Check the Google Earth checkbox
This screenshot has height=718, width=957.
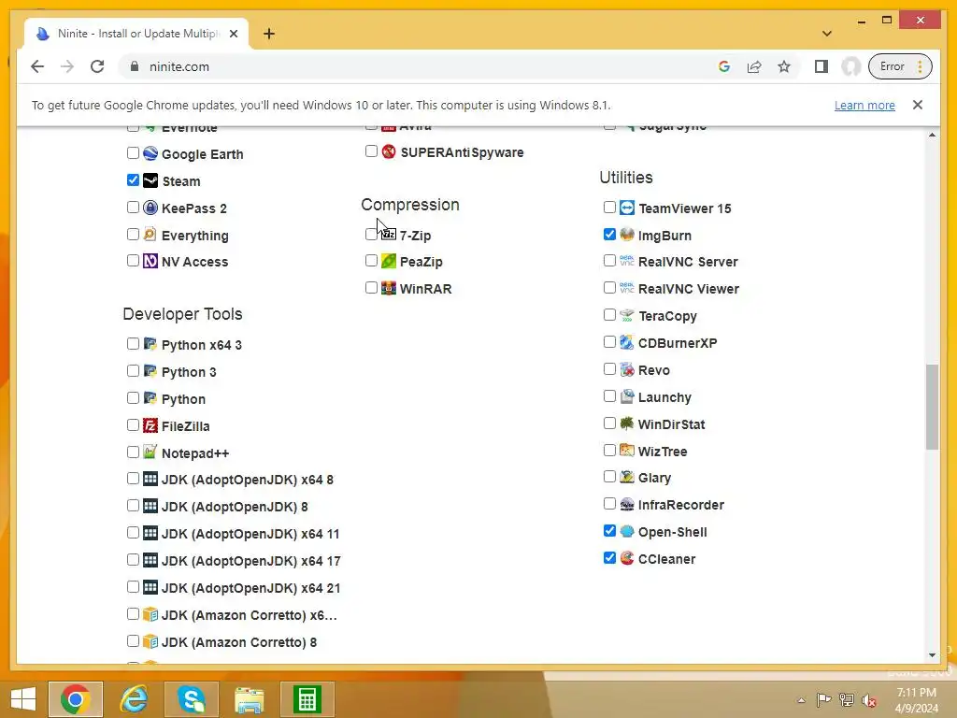(133, 152)
